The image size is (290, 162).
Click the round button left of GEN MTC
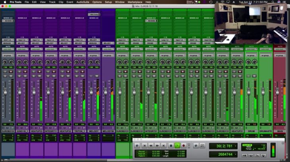pos(196,145)
